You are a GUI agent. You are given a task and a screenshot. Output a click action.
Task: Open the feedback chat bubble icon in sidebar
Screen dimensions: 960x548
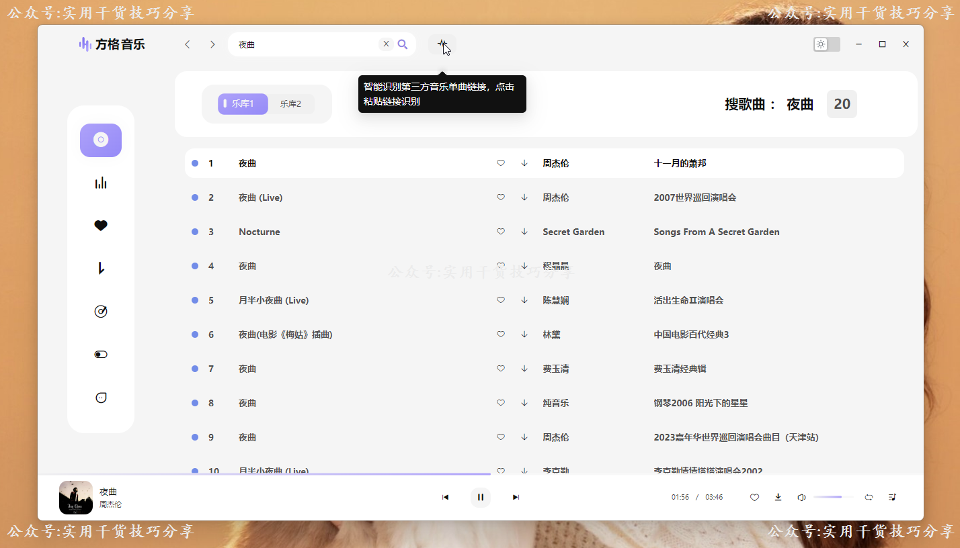[x=101, y=397]
